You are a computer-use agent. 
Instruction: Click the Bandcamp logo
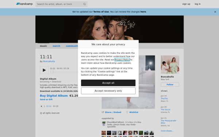pos(24,4)
